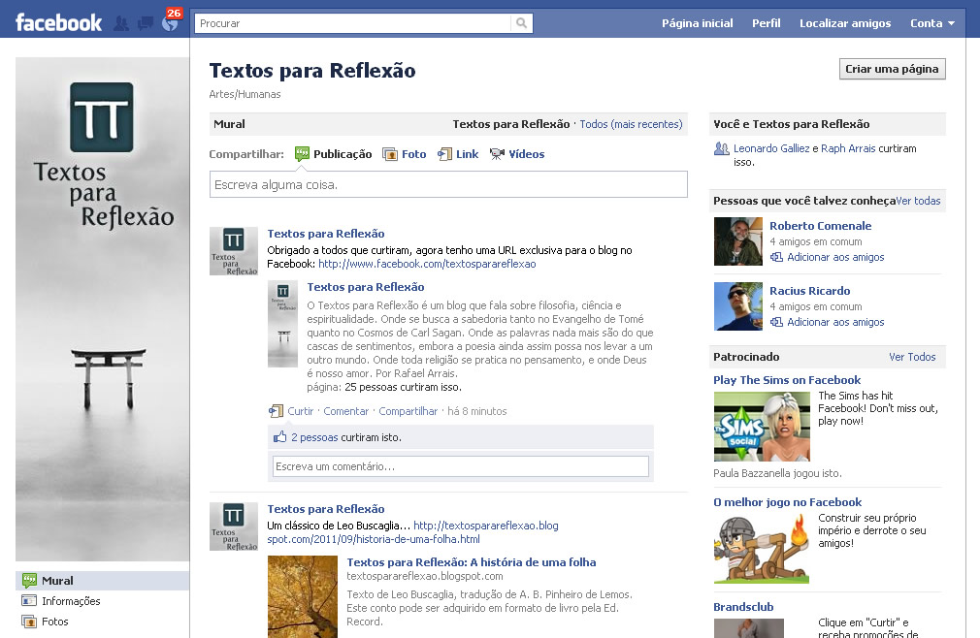Click first post author Textos para Reflexão
Image resolution: width=980 pixels, height=638 pixels.
click(x=326, y=234)
